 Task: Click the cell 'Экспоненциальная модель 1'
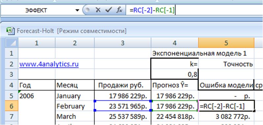click(x=199, y=54)
